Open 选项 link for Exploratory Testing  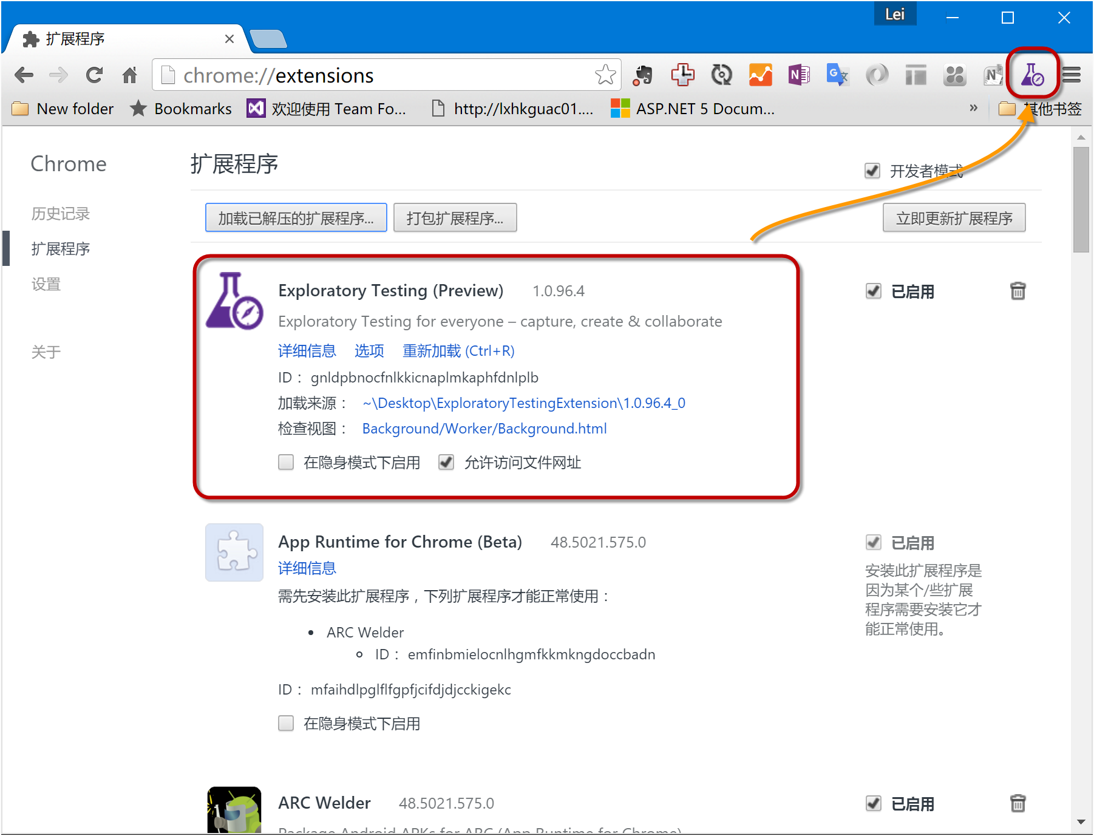(369, 351)
